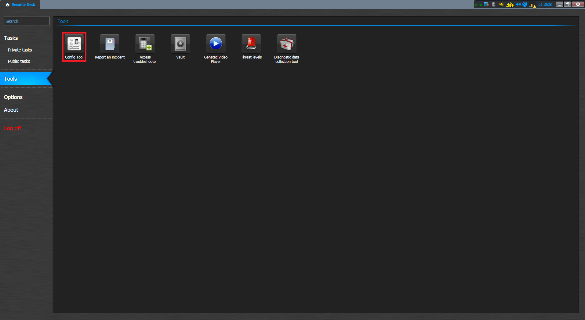The width and height of the screenshot is (585, 320).
Task: Click the blue globe tray icon
Action: [x=525, y=5]
